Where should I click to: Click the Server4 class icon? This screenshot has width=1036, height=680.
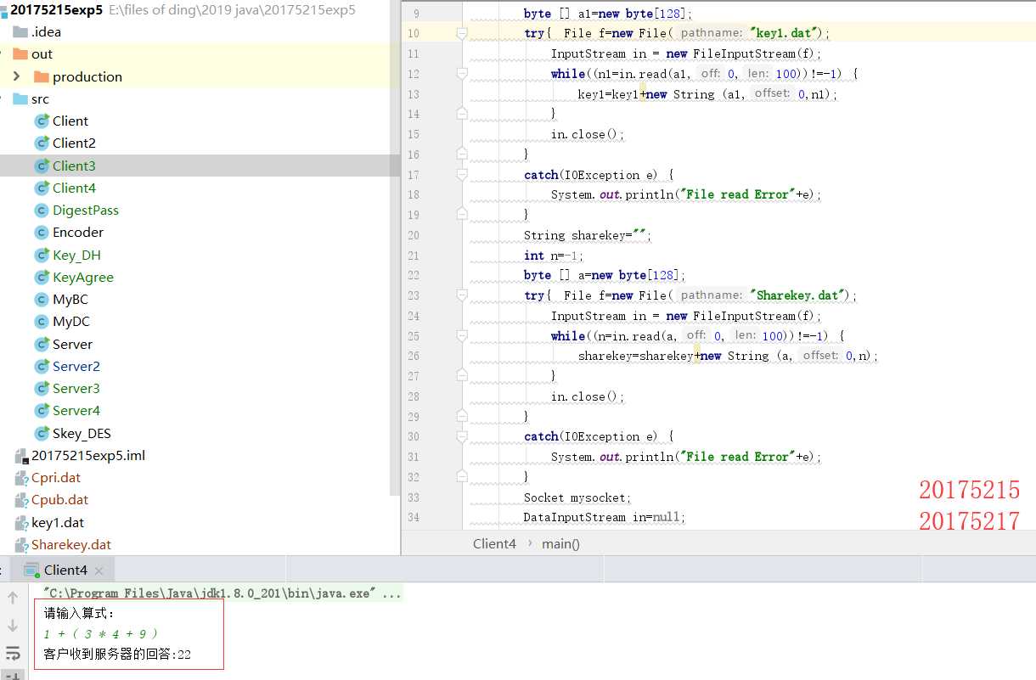42,411
